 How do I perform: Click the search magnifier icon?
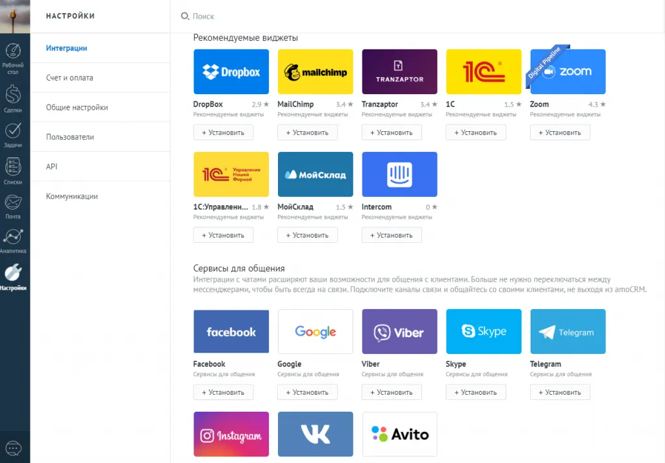(184, 16)
